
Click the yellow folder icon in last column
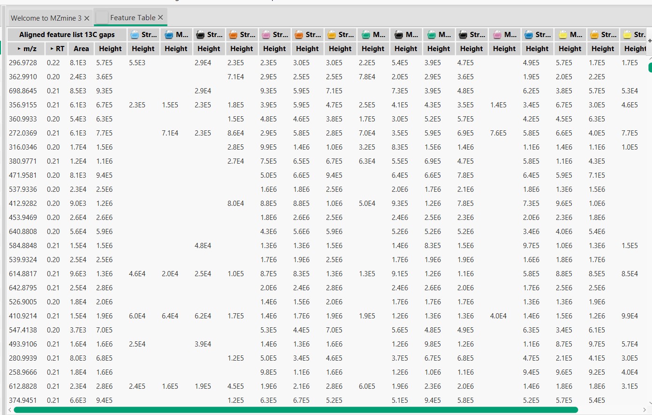(x=627, y=35)
